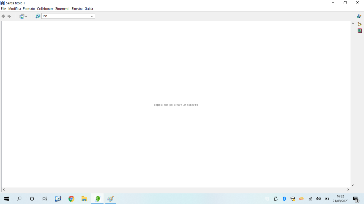
Task: Open the green list view icon
Action: click(x=360, y=30)
